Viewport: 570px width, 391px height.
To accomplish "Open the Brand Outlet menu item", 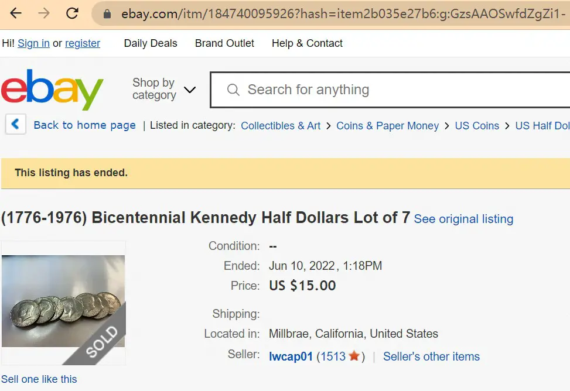I will tap(224, 43).
